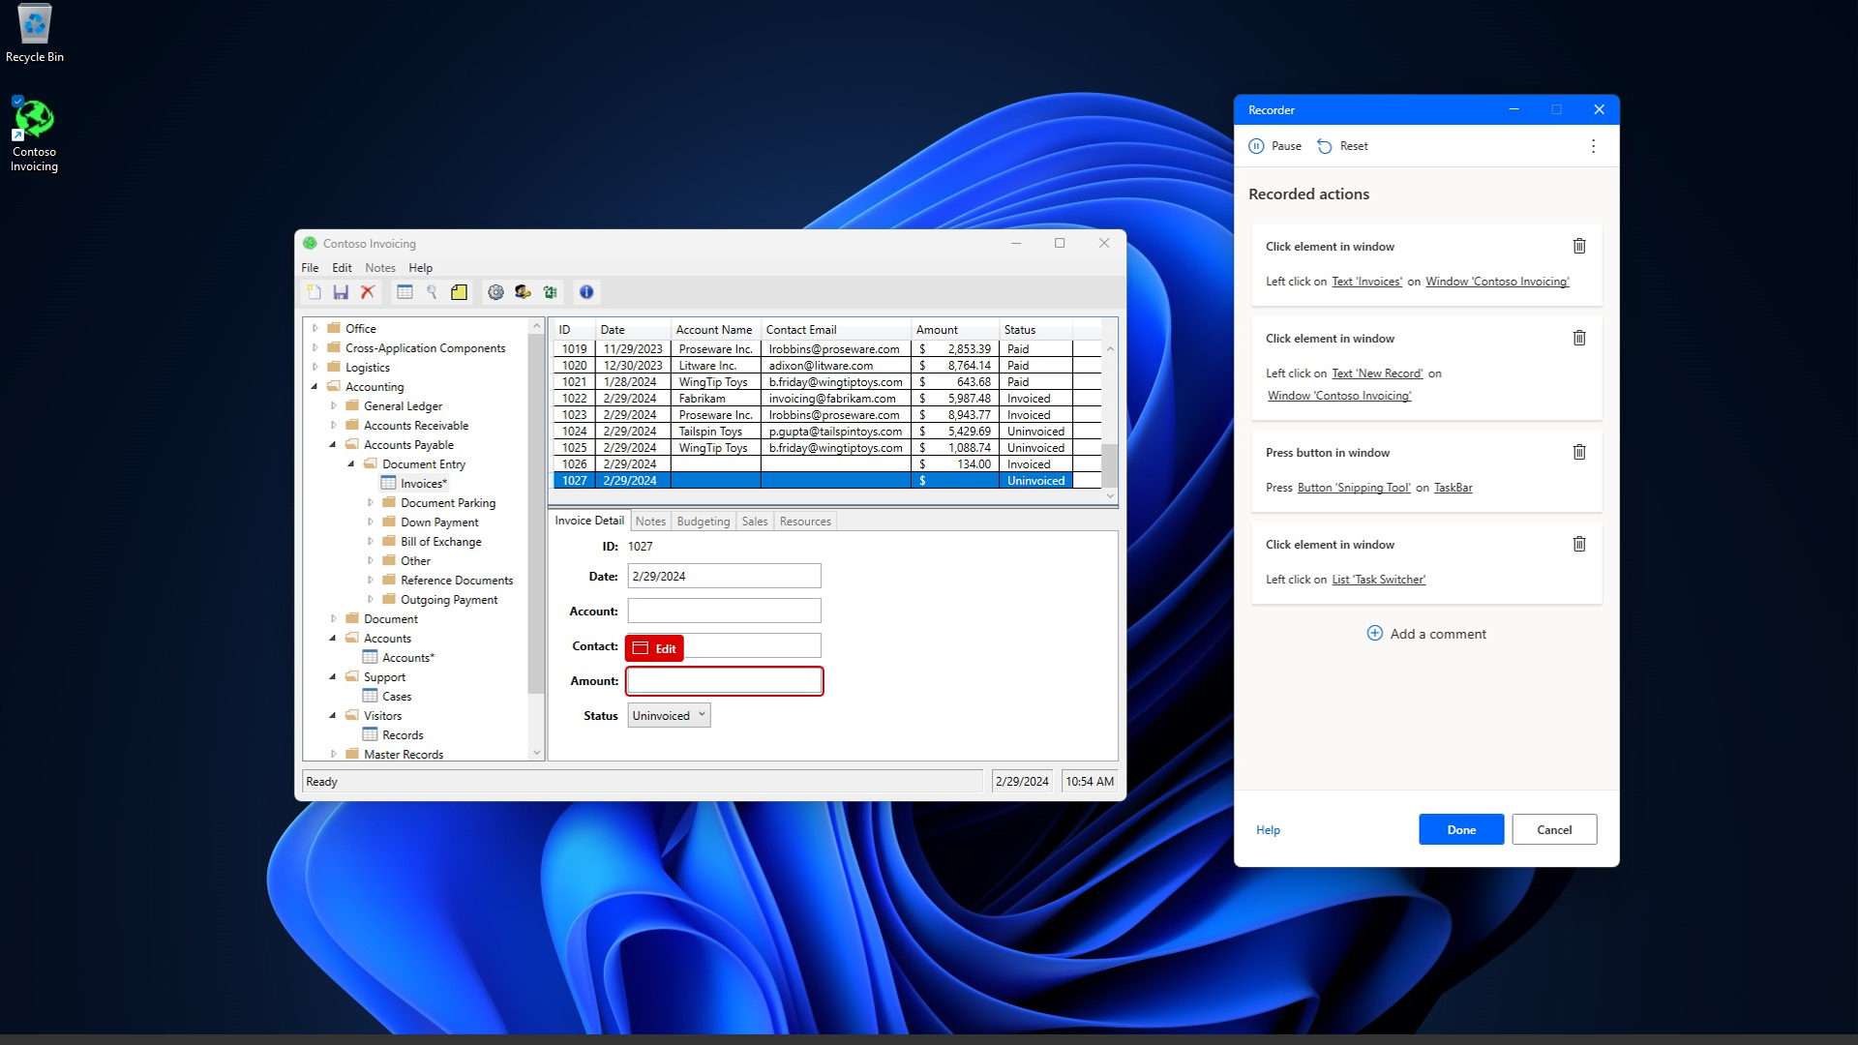
Task: Delete record with the red X toolbar icon
Action: pos(368,292)
